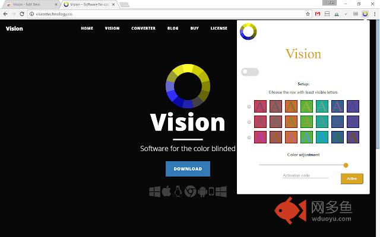This screenshot has height=237, width=380.
Task: Open the LICENSE nav item
Action: [x=219, y=28]
